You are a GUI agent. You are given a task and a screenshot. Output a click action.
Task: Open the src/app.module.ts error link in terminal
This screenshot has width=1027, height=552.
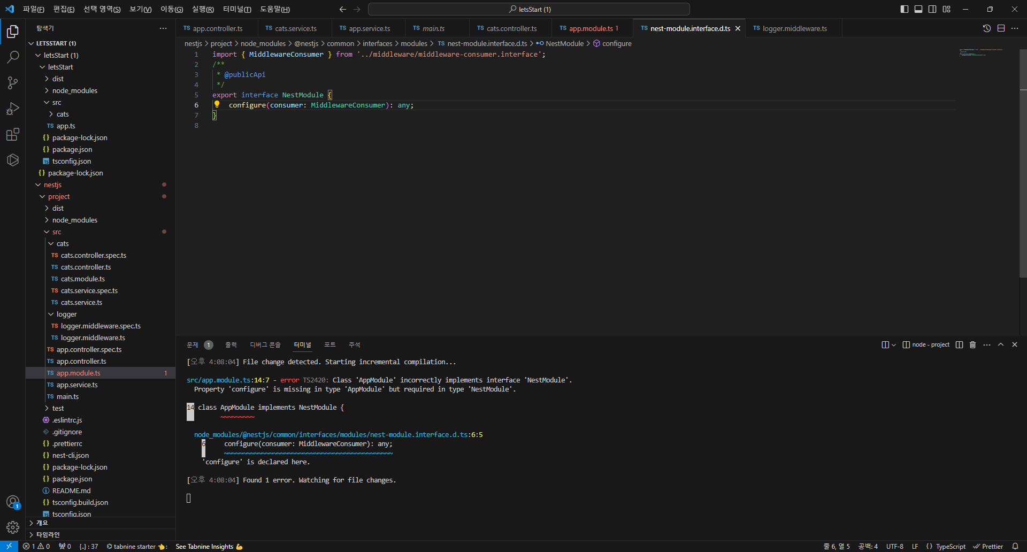coord(228,380)
